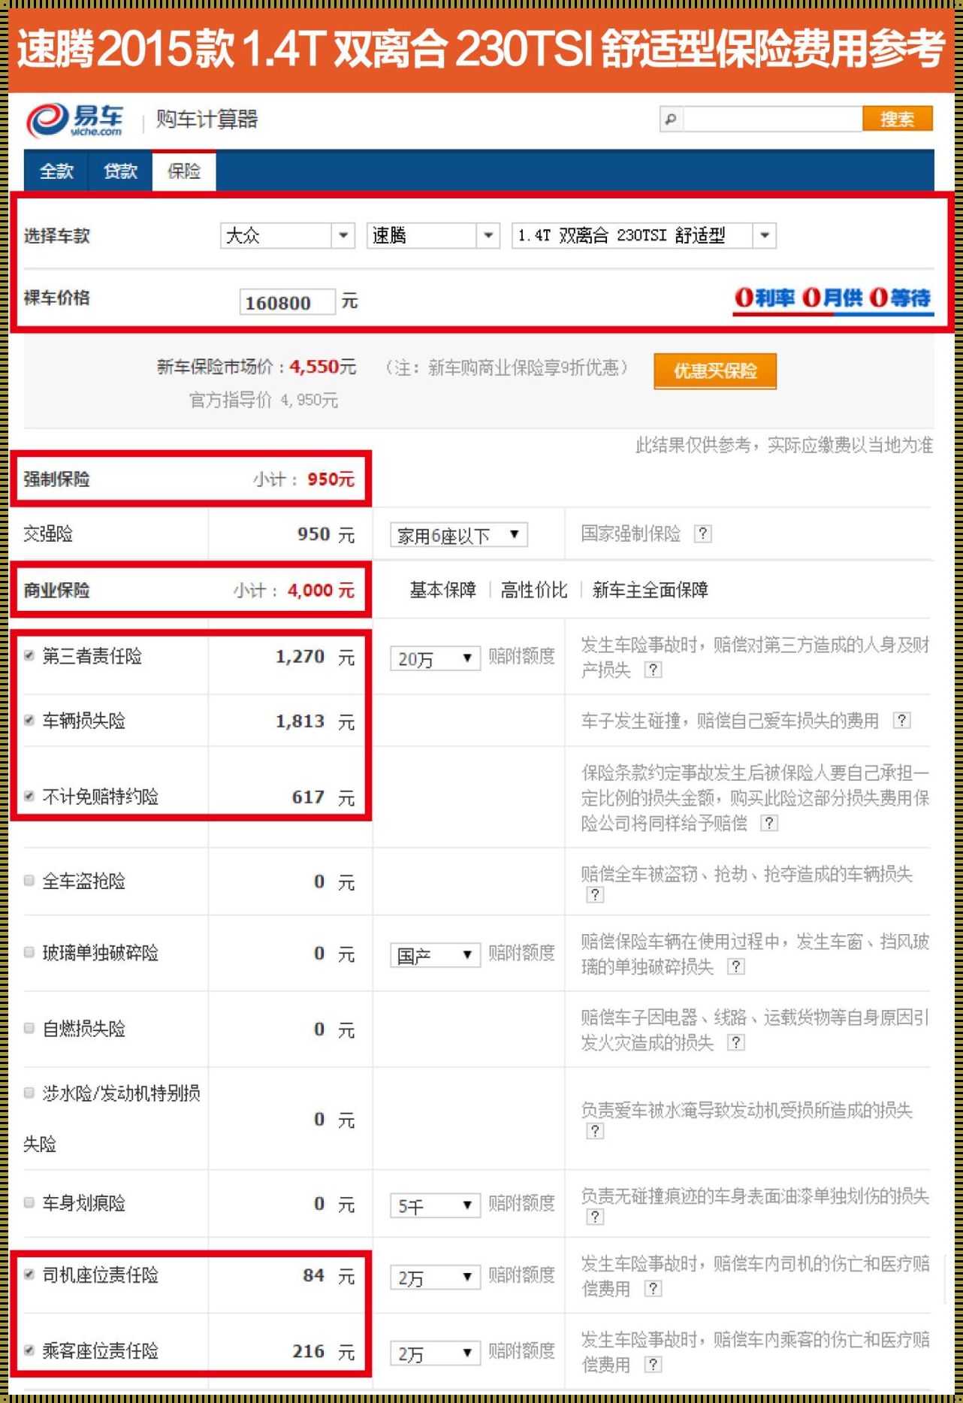
Task: Open help icon for 全车盗抢险 description
Action: 595,894
